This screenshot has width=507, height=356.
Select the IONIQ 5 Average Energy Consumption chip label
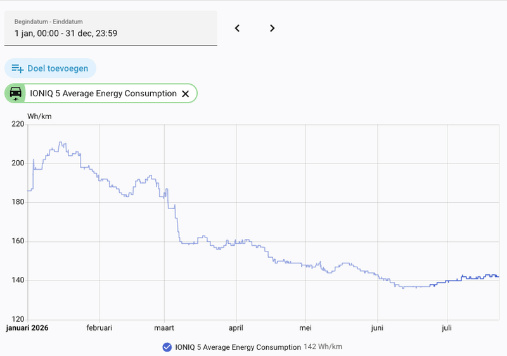pos(103,93)
